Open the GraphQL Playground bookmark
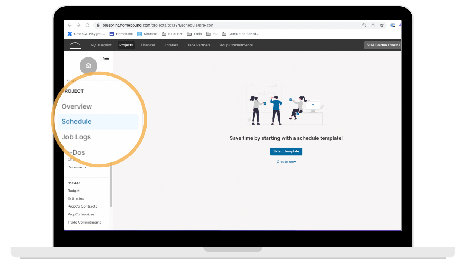 (x=86, y=34)
